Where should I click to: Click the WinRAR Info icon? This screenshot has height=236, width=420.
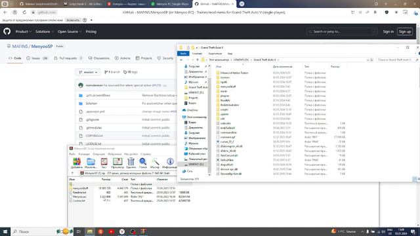(x=170, y=162)
